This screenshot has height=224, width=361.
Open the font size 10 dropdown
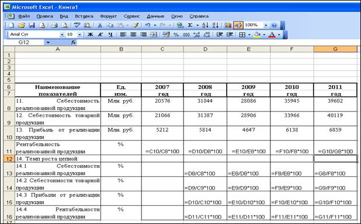[x=79, y=35]
